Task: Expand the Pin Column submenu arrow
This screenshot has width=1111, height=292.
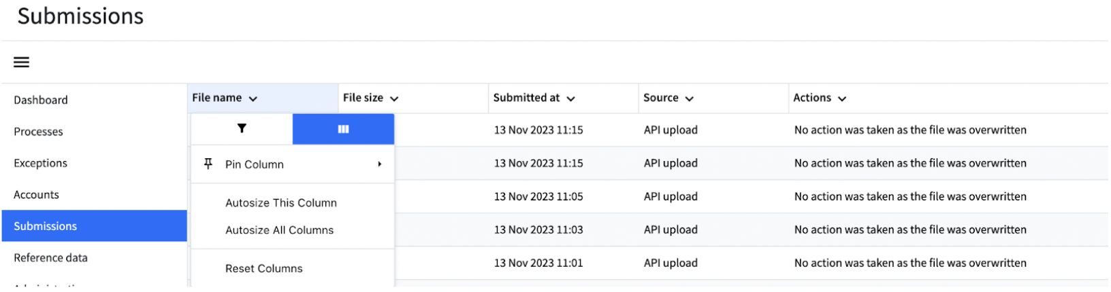Action: [380, 164]
